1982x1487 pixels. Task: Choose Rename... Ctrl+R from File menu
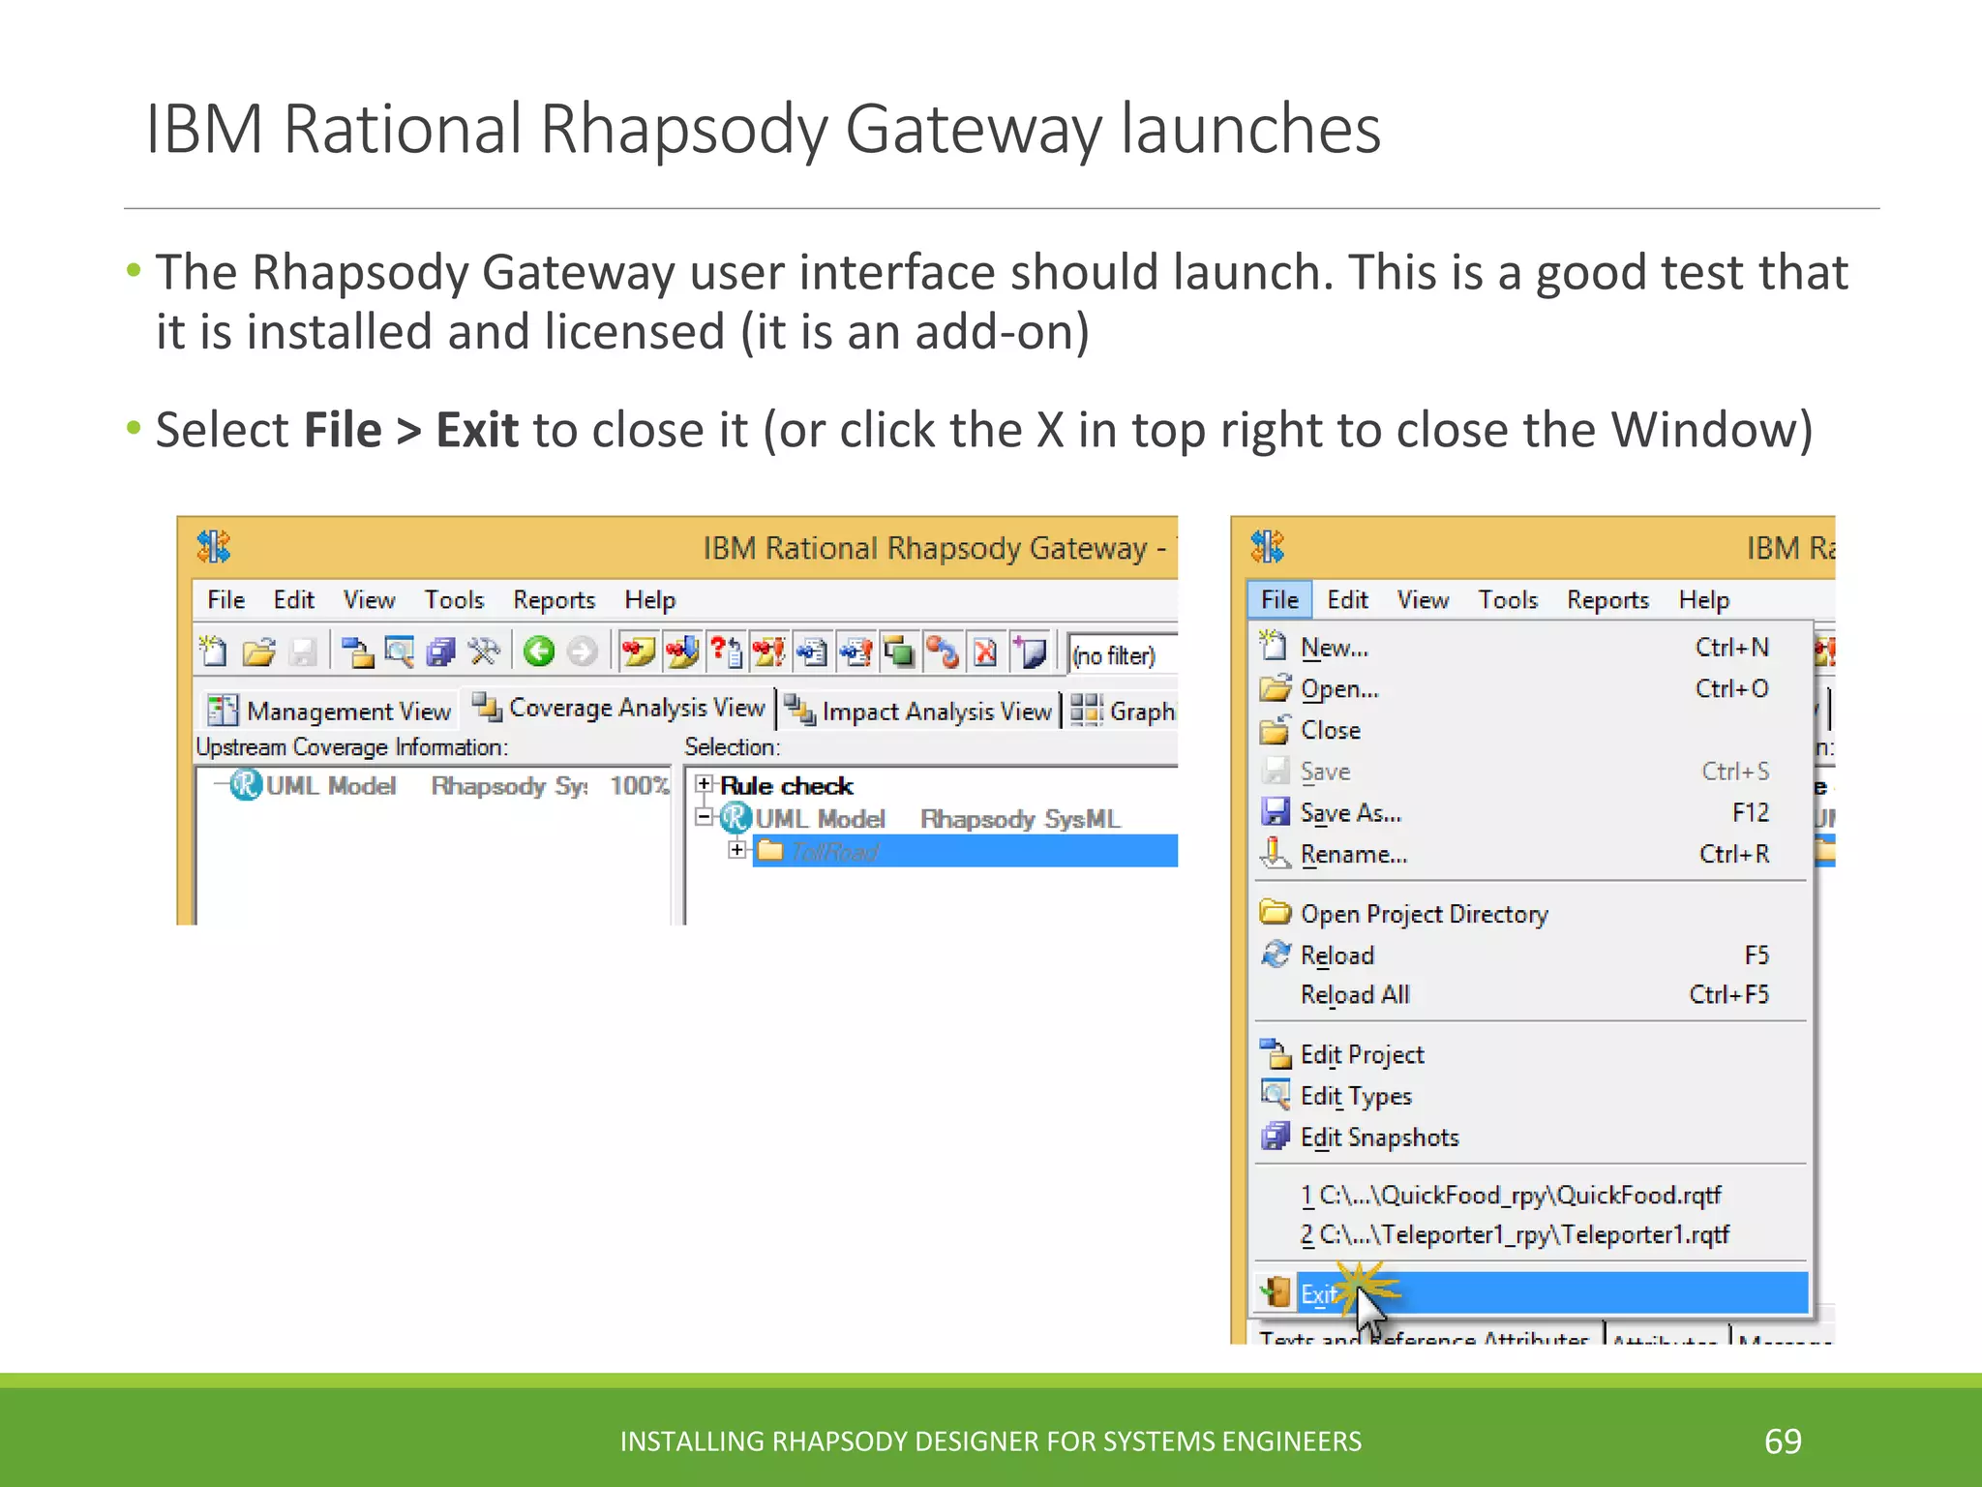click(x=1531, y=854)
